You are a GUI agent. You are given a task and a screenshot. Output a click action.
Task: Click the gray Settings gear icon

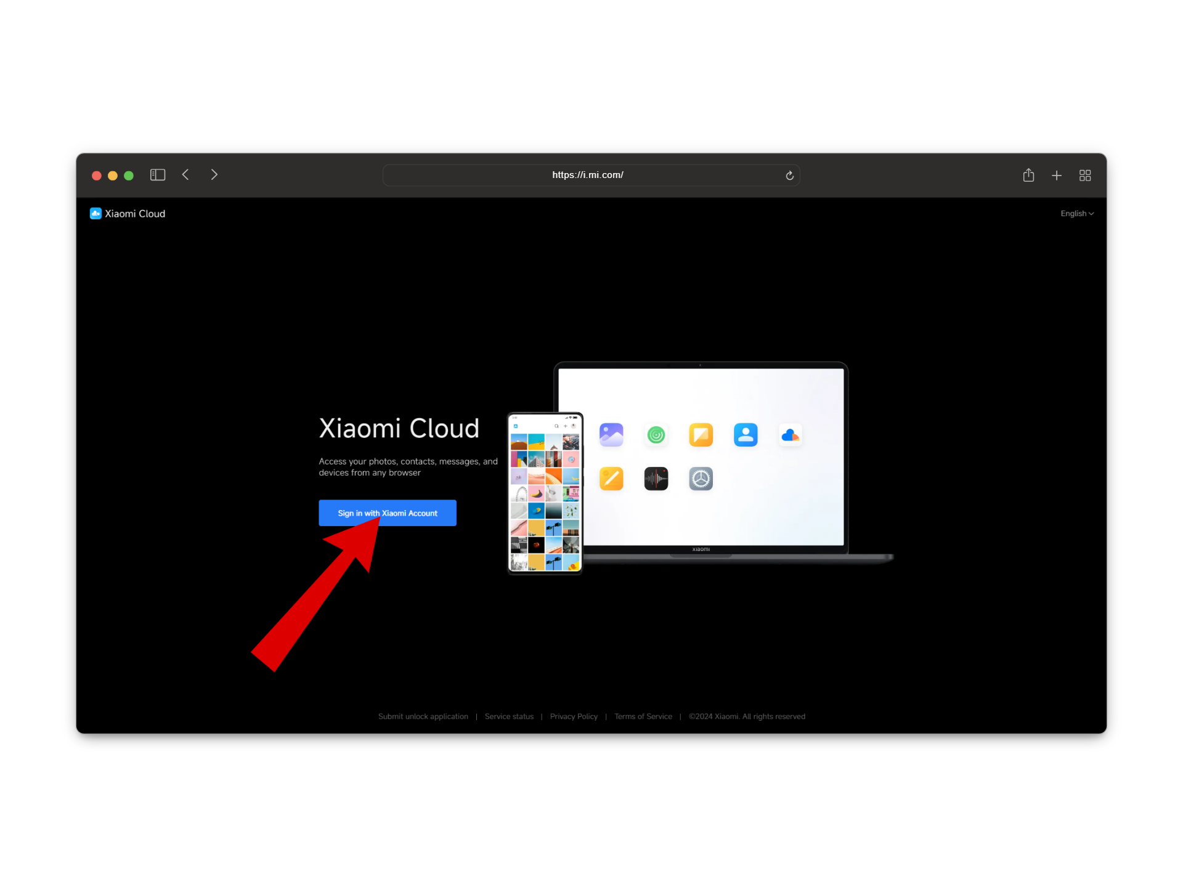click(x=701, y=479)
